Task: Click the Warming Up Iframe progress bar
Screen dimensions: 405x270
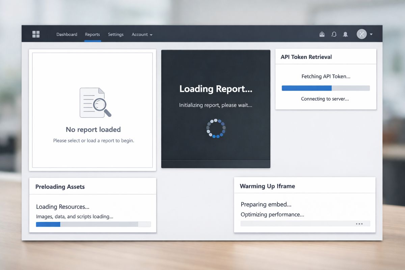Action: tap(305, 224)
